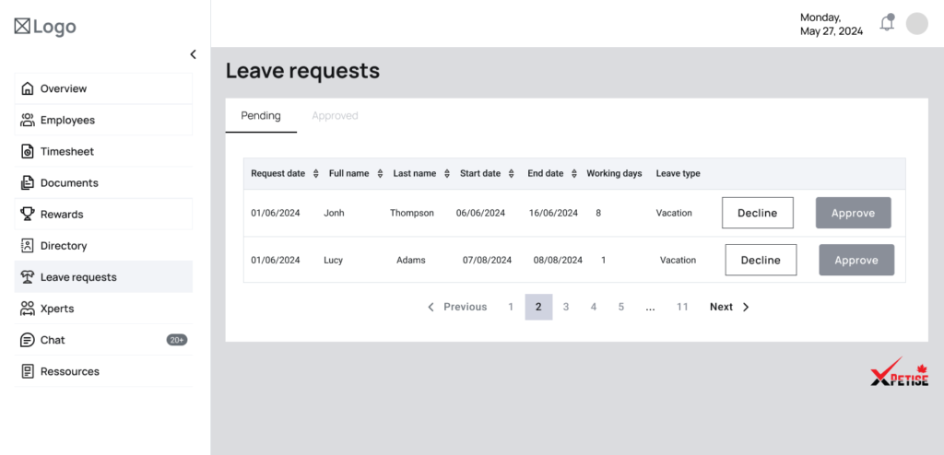Click the Timesheet icon in sidebar
944x455 pixels.
tap(28, 152)
